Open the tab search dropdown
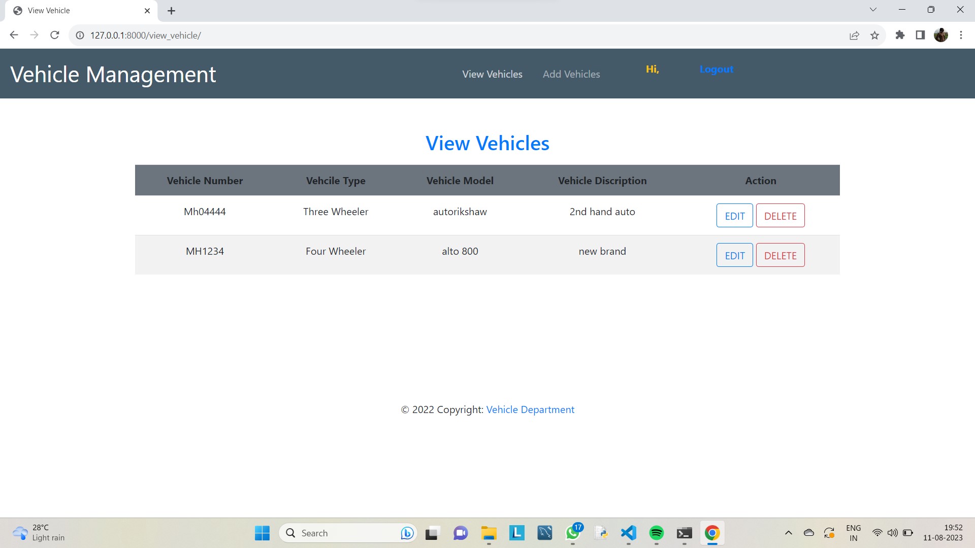This screenshot has height=548, width=975. 873,9
